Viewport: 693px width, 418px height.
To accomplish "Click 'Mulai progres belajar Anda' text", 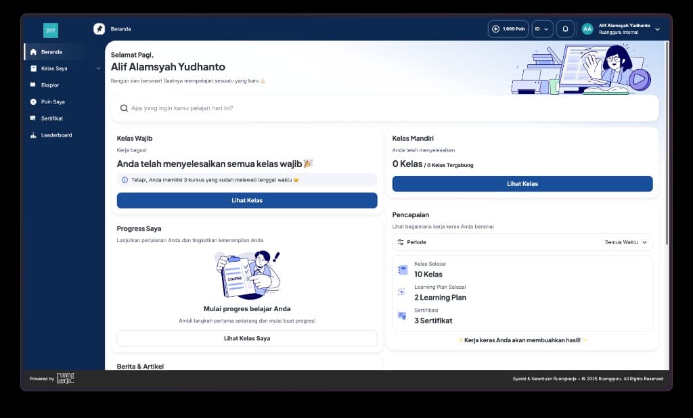I will [247, 309].
